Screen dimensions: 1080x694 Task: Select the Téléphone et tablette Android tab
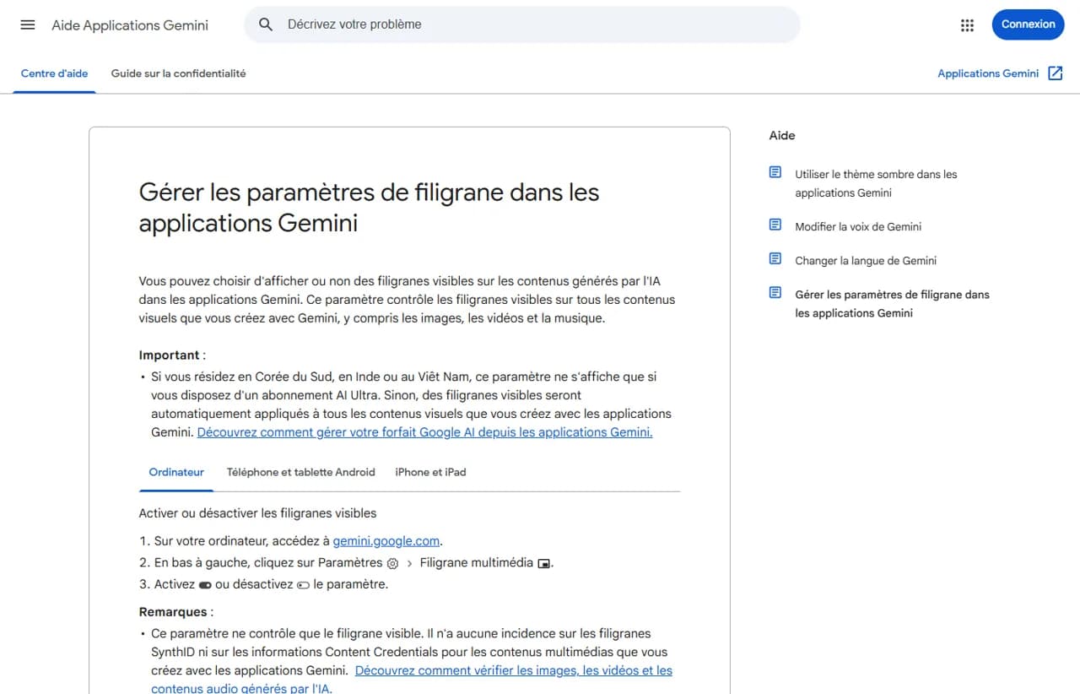[x=300, y=472]
